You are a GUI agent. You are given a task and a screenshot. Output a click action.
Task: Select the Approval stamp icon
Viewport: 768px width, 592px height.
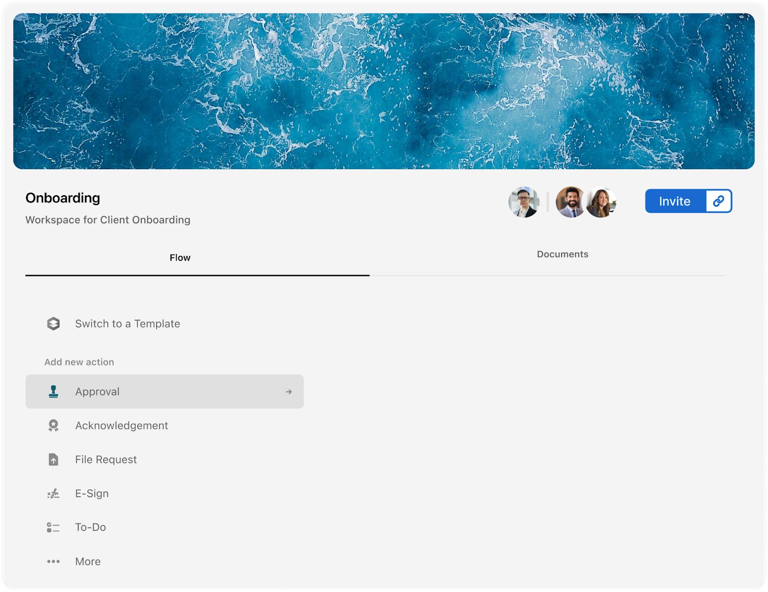(53, 391)
